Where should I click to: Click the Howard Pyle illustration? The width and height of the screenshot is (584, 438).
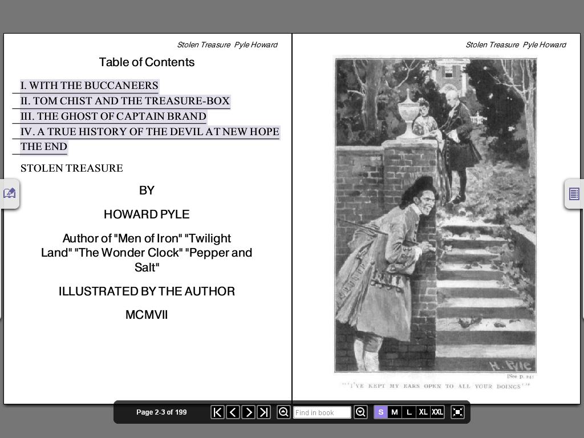(x=435, y=214)
